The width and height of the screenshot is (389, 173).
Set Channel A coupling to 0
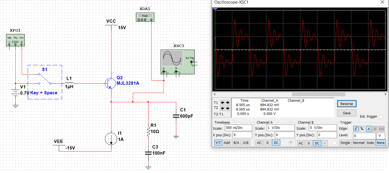(268, 143)
